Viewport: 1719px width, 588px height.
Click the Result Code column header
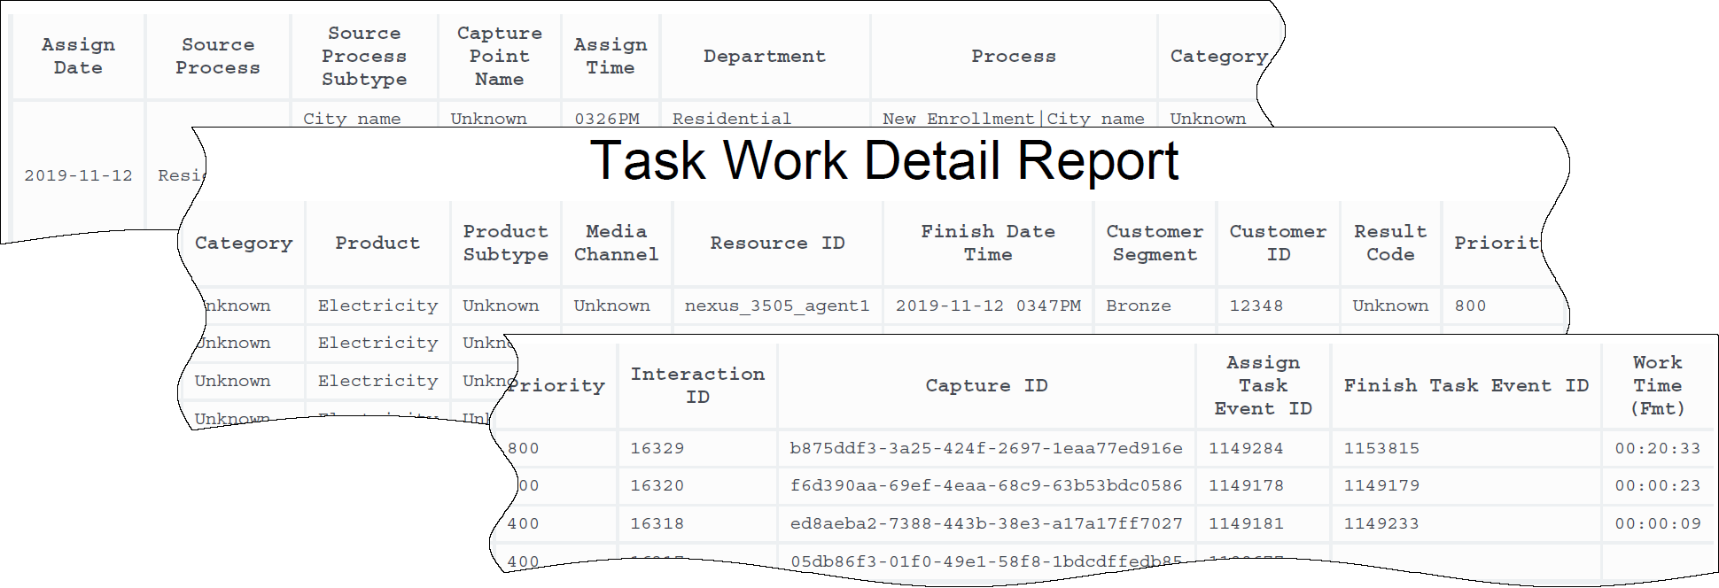click(x=1389, y=243)
